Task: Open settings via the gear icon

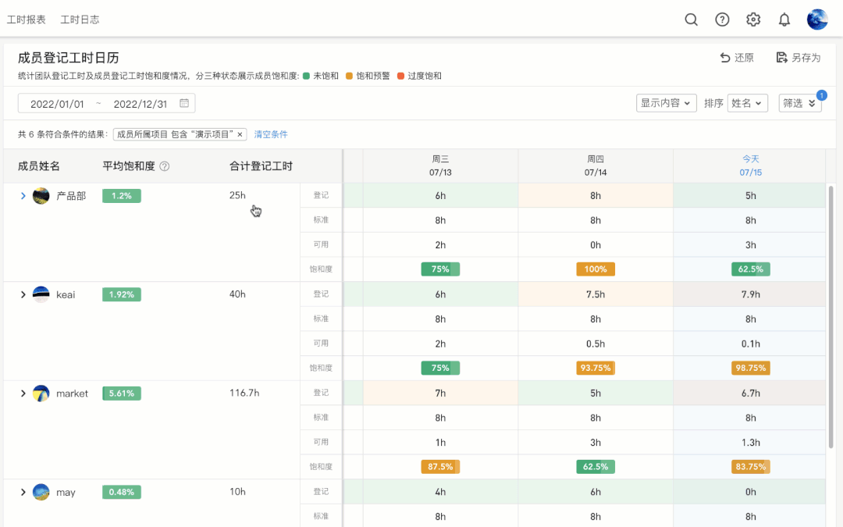Action: coord(752,20)
